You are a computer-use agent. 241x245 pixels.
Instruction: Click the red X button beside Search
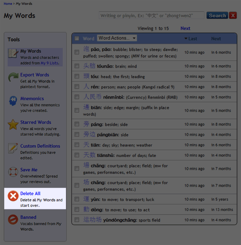[233, 16]
